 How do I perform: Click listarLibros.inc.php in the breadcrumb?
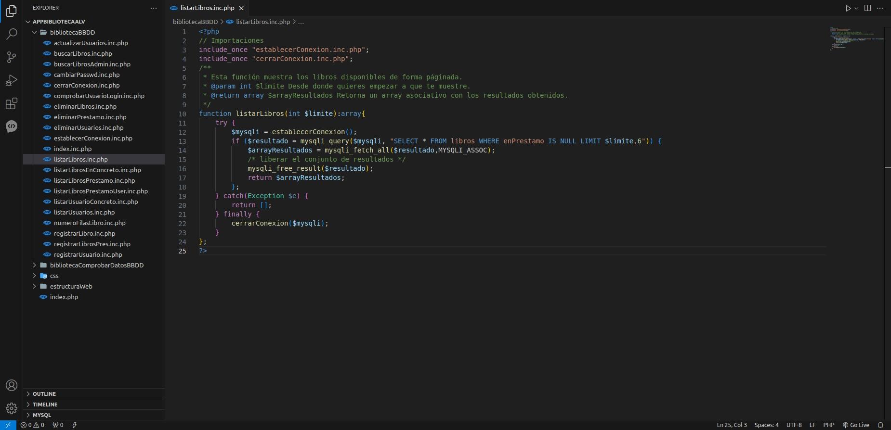click(x=263, y=22)
